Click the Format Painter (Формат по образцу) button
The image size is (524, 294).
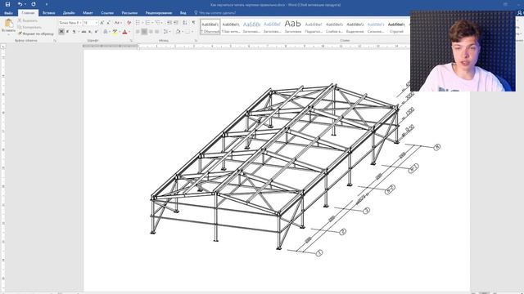pos(36,33)
